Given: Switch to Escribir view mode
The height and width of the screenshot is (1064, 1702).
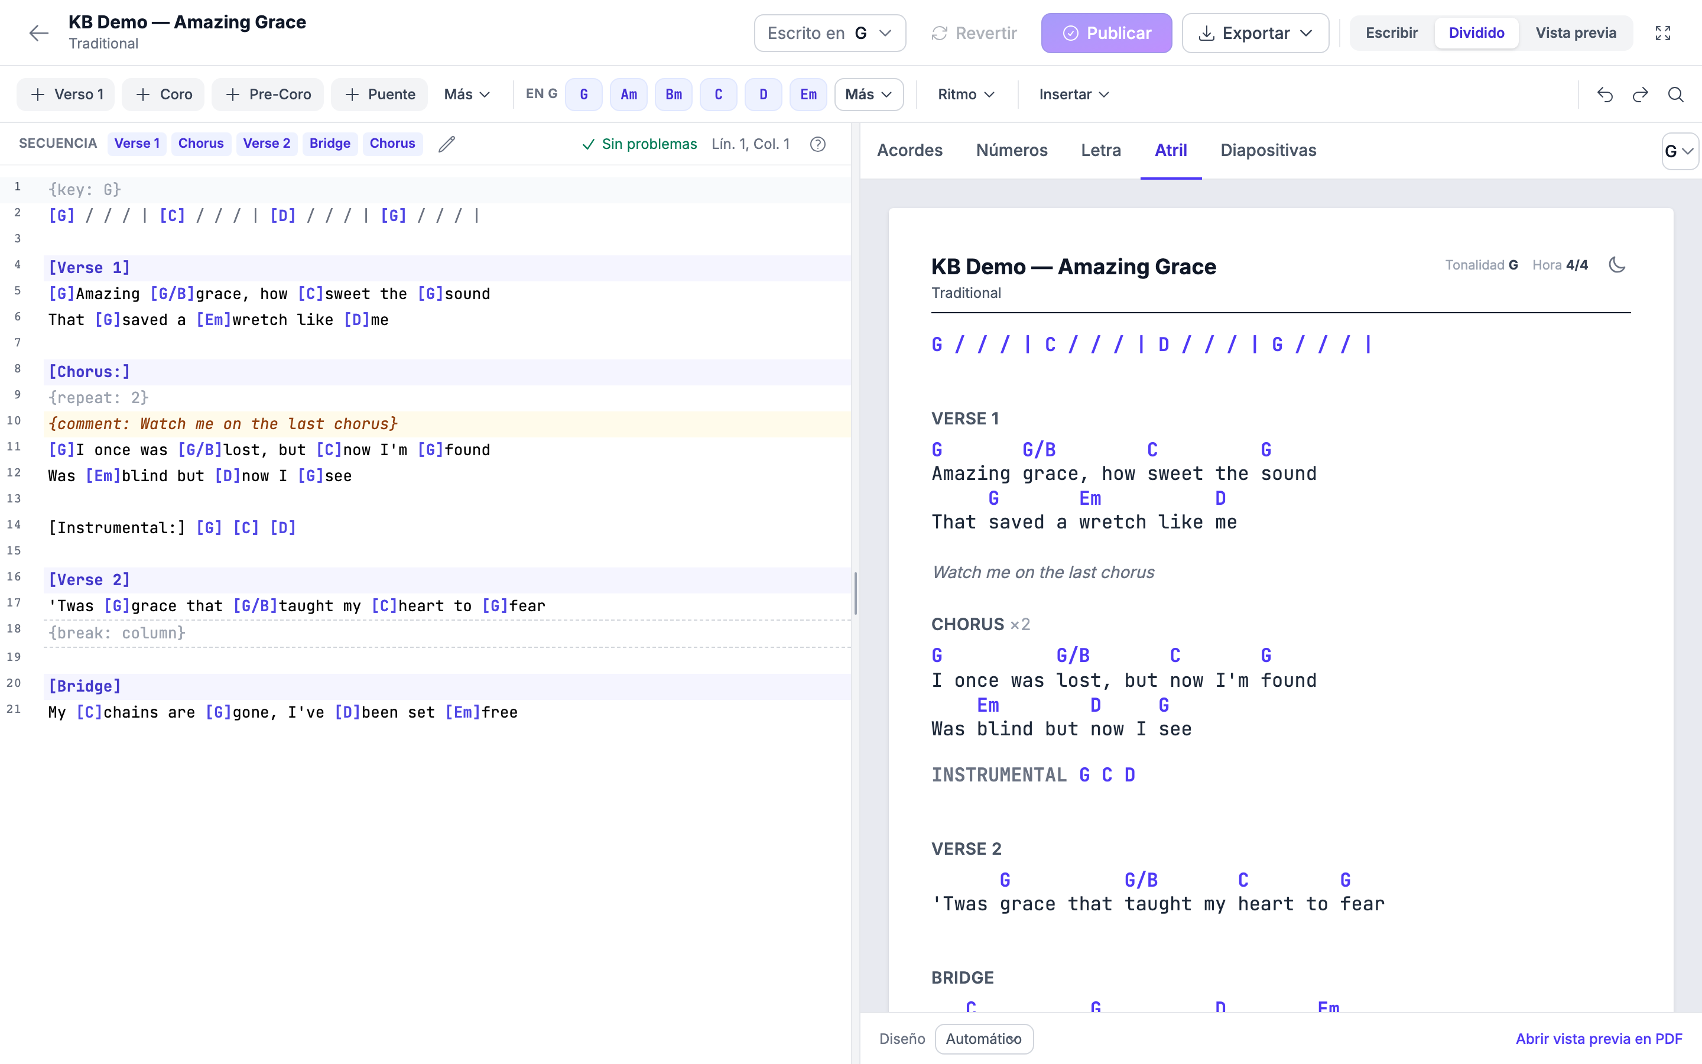Looking at the screenshot, I should [1391, 33].
